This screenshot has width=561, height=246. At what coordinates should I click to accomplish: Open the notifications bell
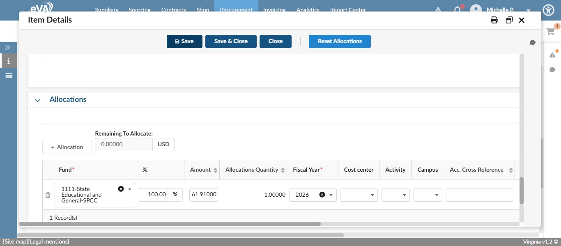pos(457,10)
